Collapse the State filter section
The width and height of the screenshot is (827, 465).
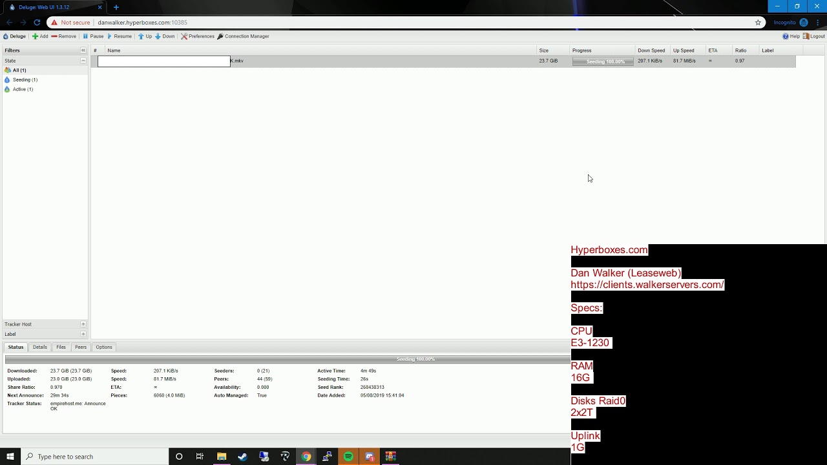83,61
